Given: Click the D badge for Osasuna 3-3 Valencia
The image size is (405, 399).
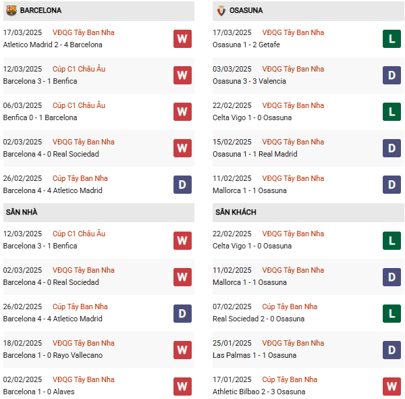Looking at the screenshot, I should pos(391,76).
